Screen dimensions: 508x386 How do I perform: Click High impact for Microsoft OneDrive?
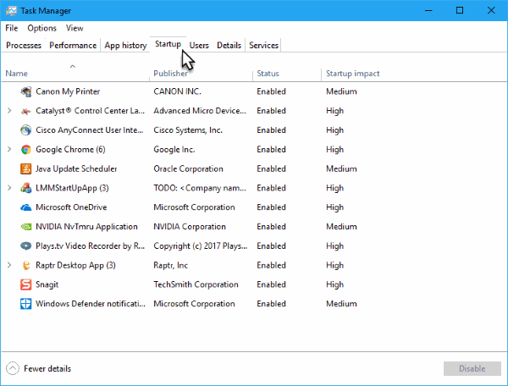click(334, 207)
